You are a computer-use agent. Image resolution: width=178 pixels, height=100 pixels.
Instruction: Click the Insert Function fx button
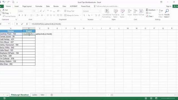point(27,24)
